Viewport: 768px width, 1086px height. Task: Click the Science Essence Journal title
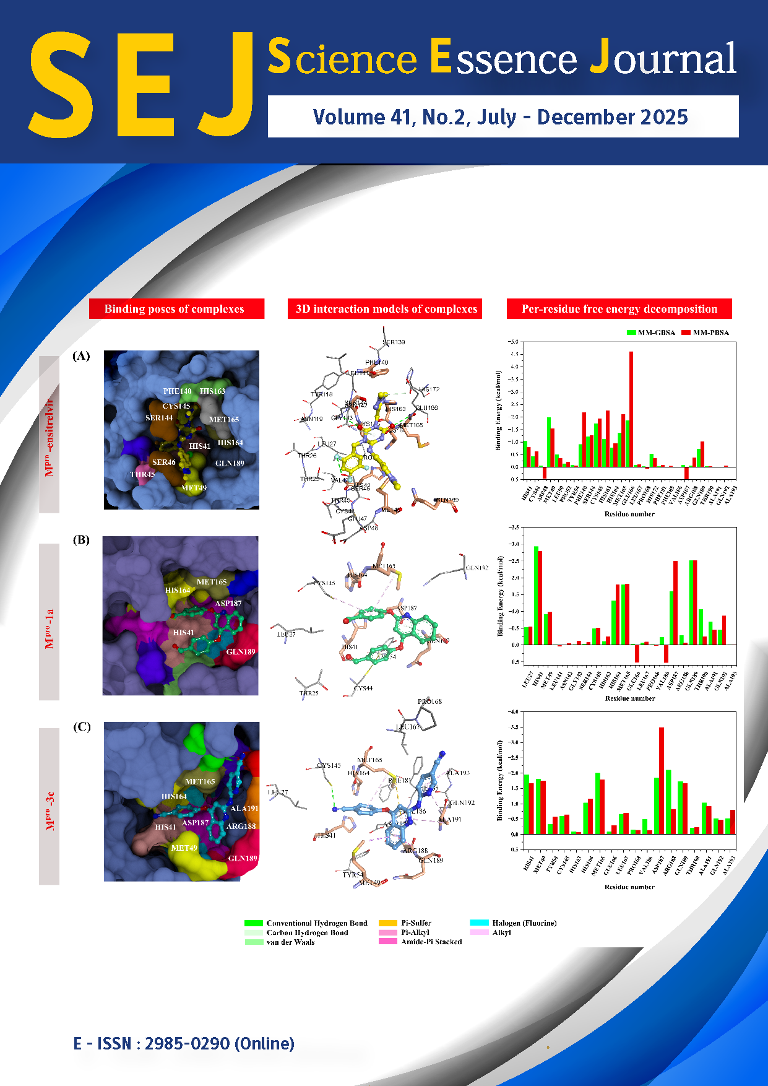tap(501, 58)
